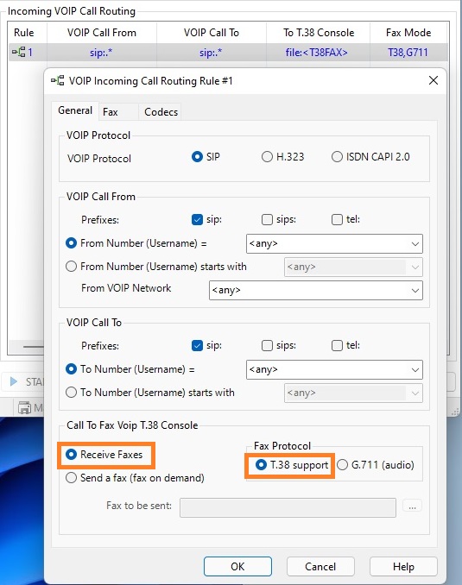462x585 pixels.
Task: Click the sip:.* cell under VOIP Call To
Action: tap(211, 53)
